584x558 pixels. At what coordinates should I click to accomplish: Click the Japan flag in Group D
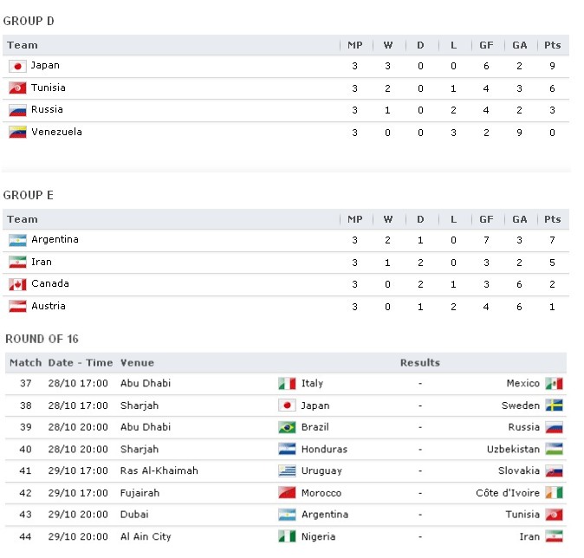coord(17,66)
